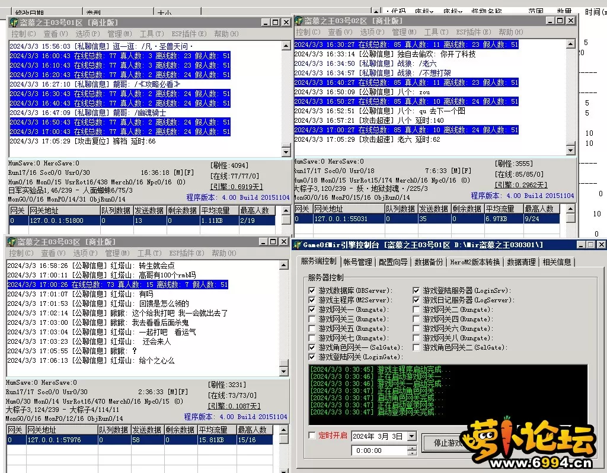The image size is (607, 473).
Task: Click the 停止游戏 button in control console
Action: coord(448,442)
